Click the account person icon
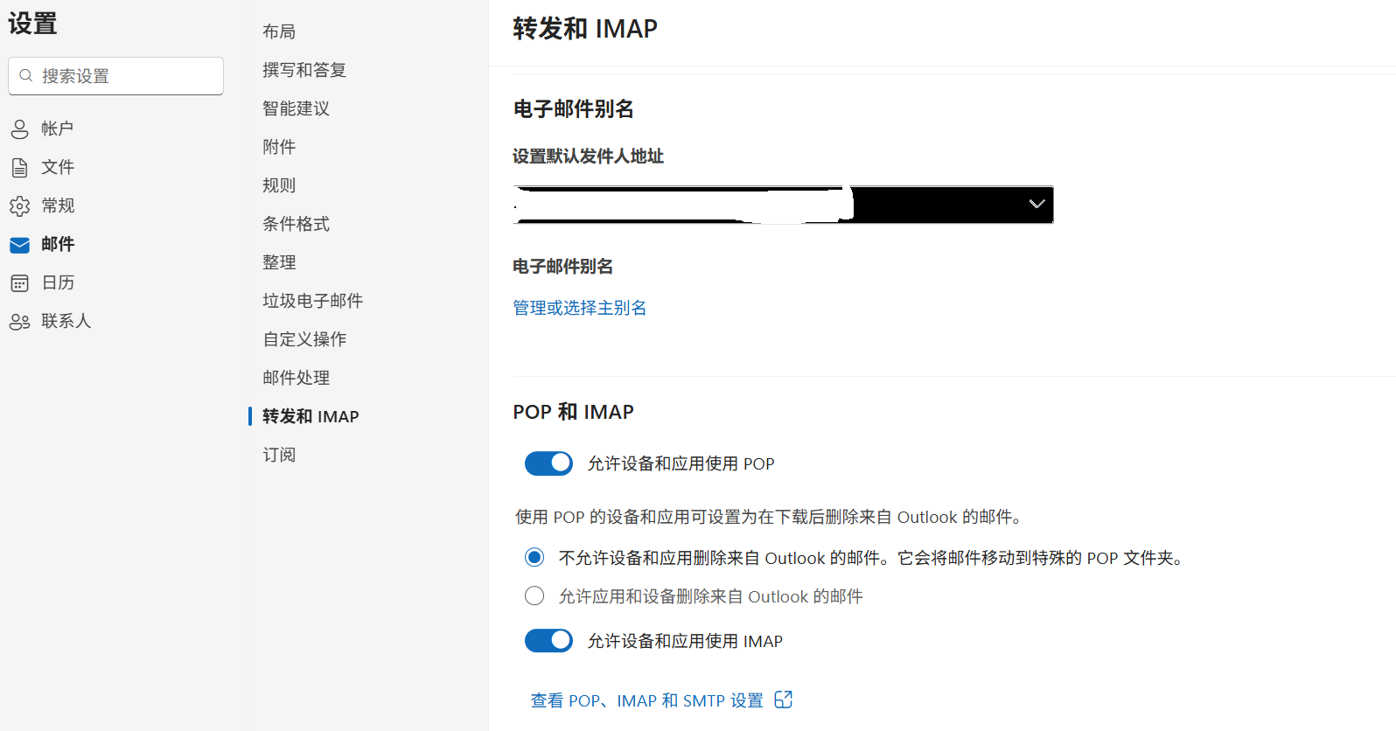1396x731 pixels. click(x=19, y=129)
